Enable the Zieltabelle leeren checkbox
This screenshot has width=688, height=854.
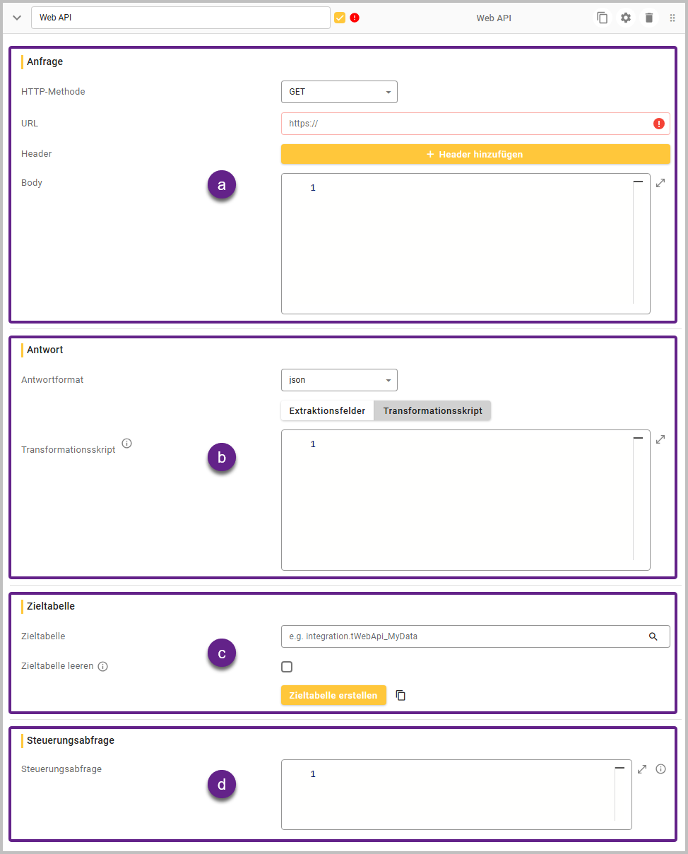(287, 667)
